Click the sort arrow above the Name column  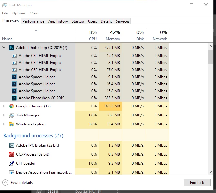coord(36,31)
